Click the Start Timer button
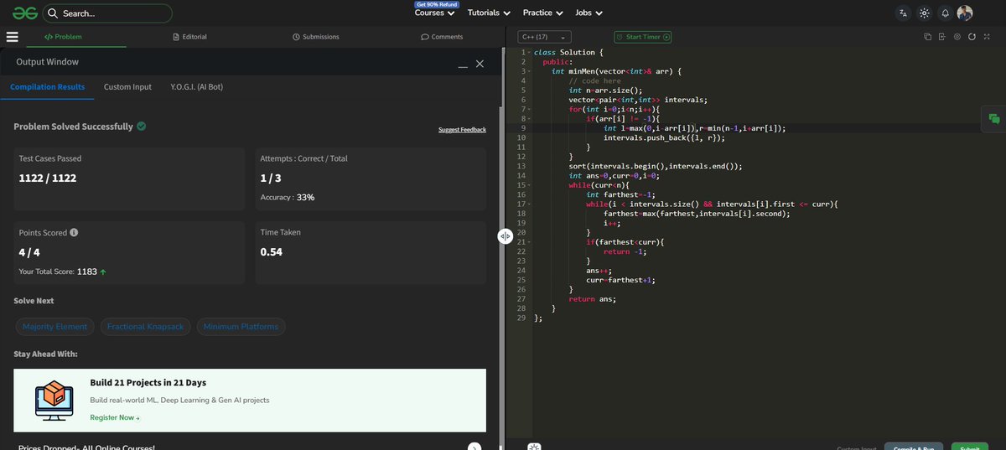The height and width of the screenshot is (450, 1006). point(643,37)
